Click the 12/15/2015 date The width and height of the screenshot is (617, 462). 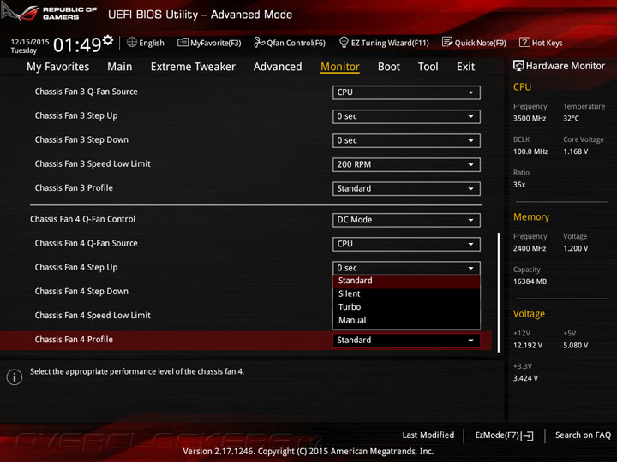30,42
